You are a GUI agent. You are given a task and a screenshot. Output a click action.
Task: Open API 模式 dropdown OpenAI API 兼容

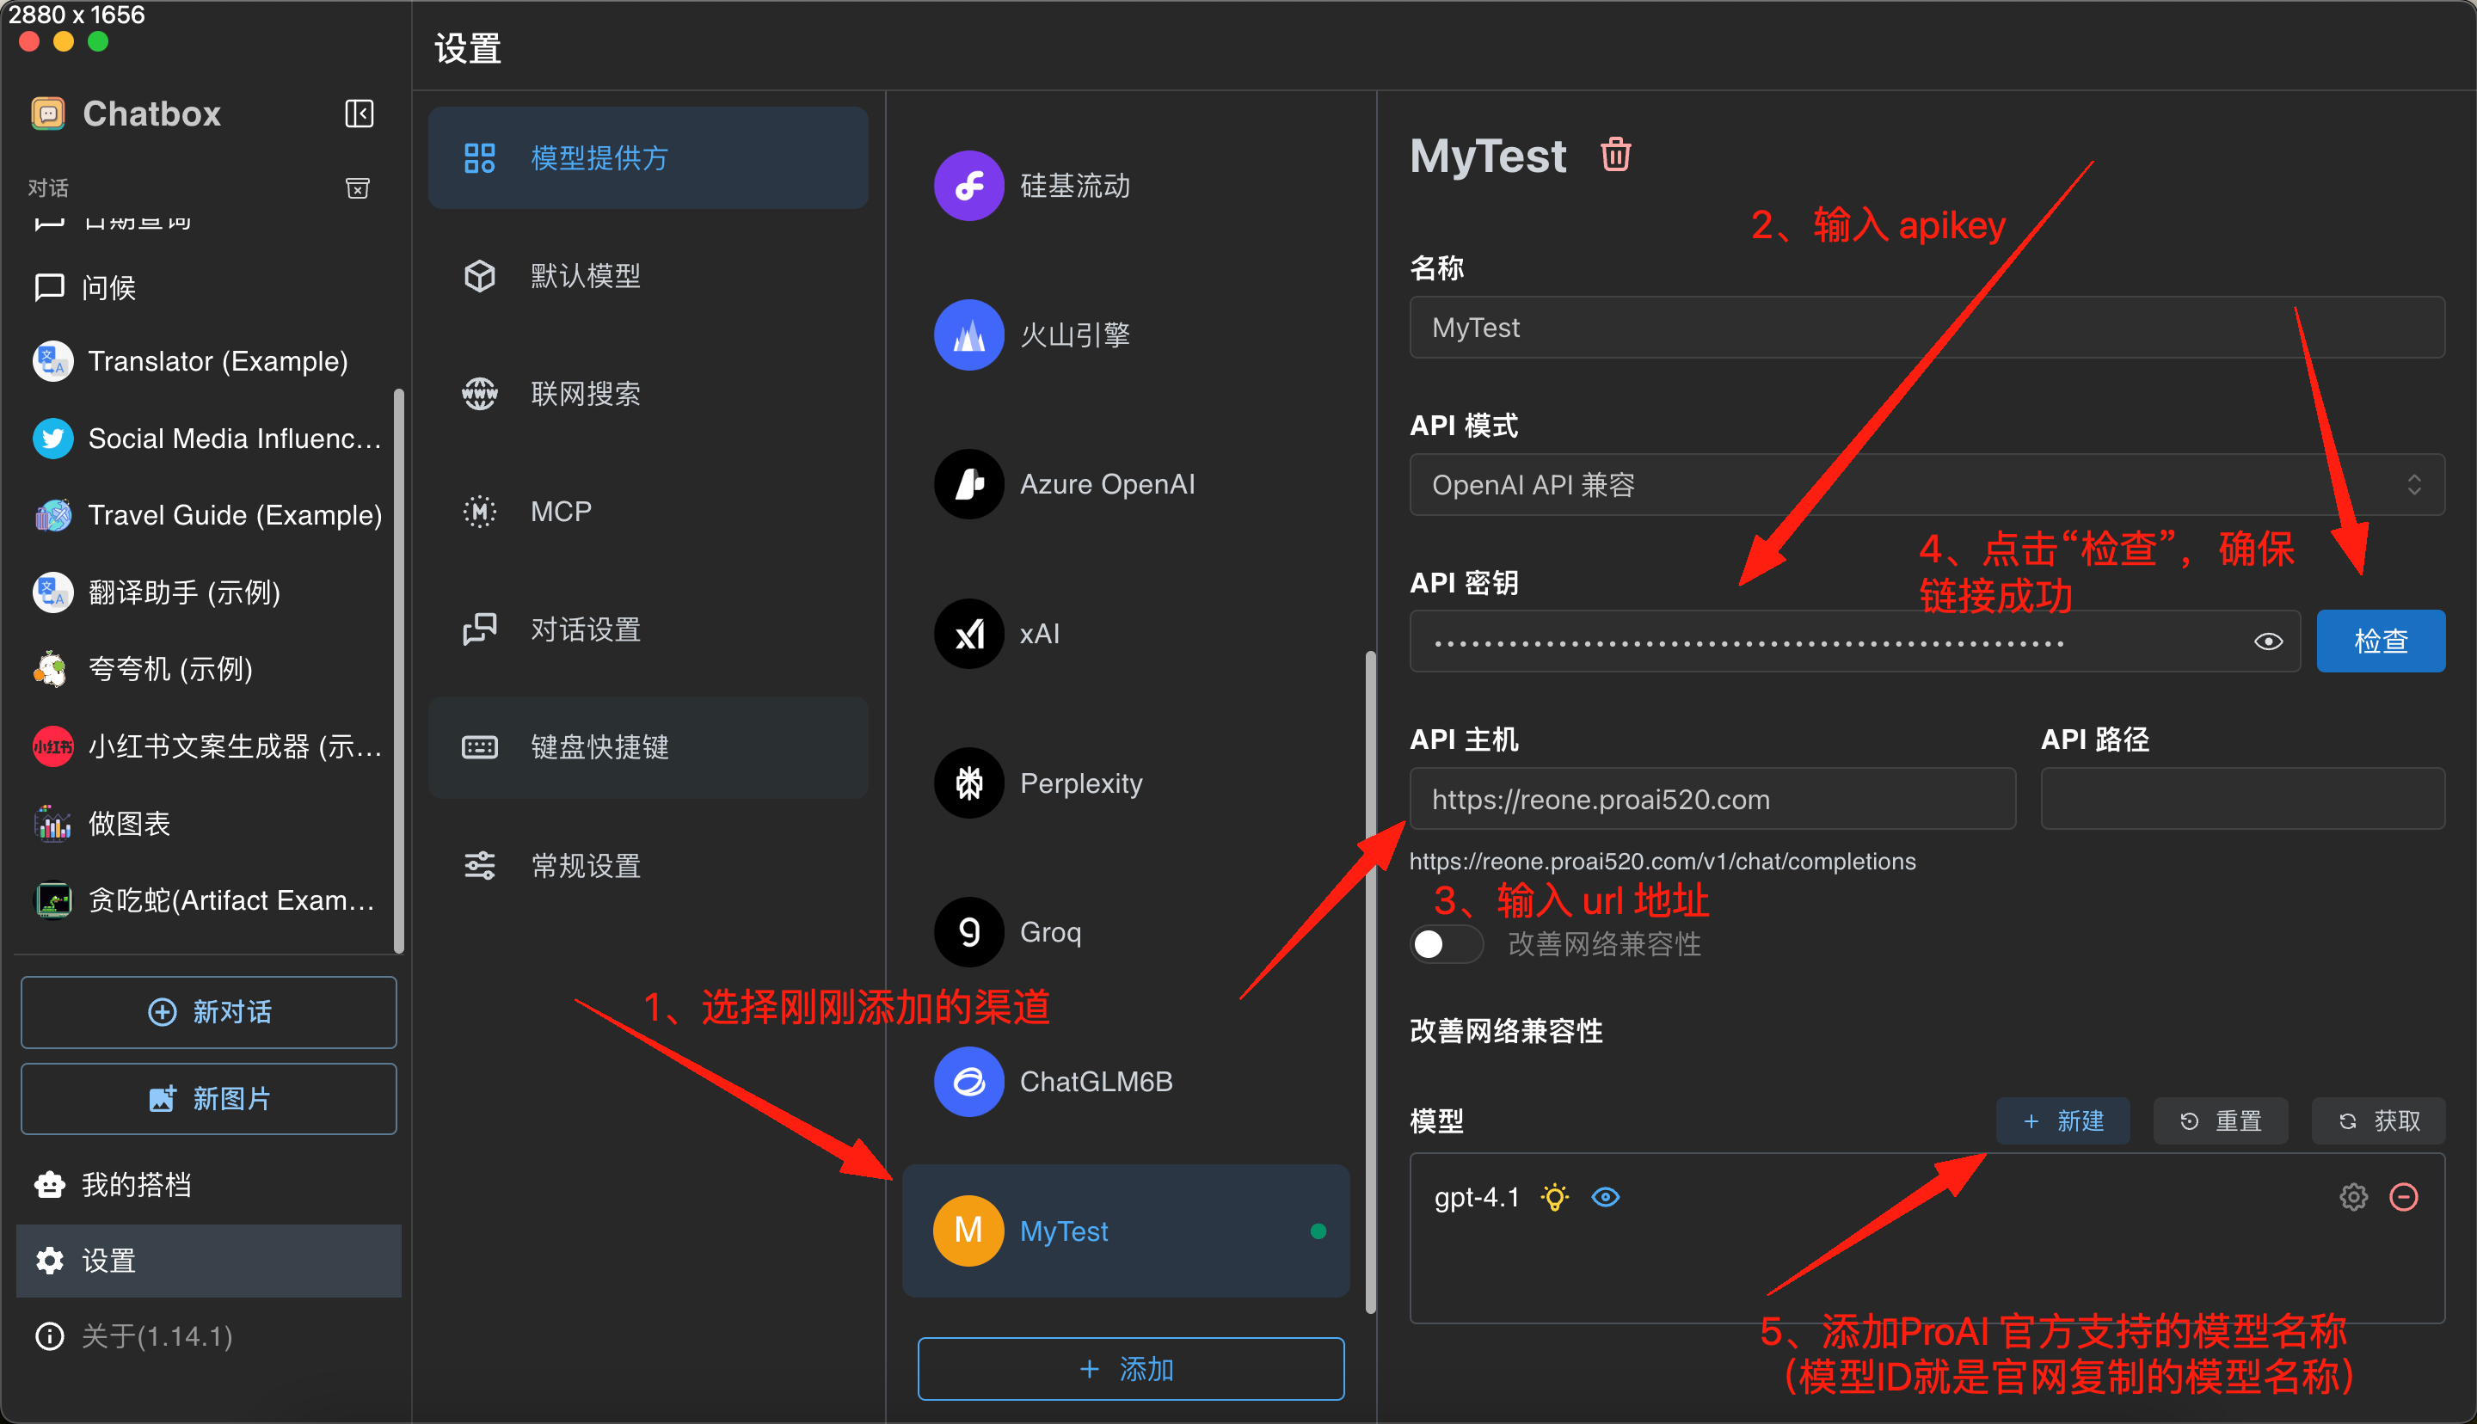(x=1927, y=485)
